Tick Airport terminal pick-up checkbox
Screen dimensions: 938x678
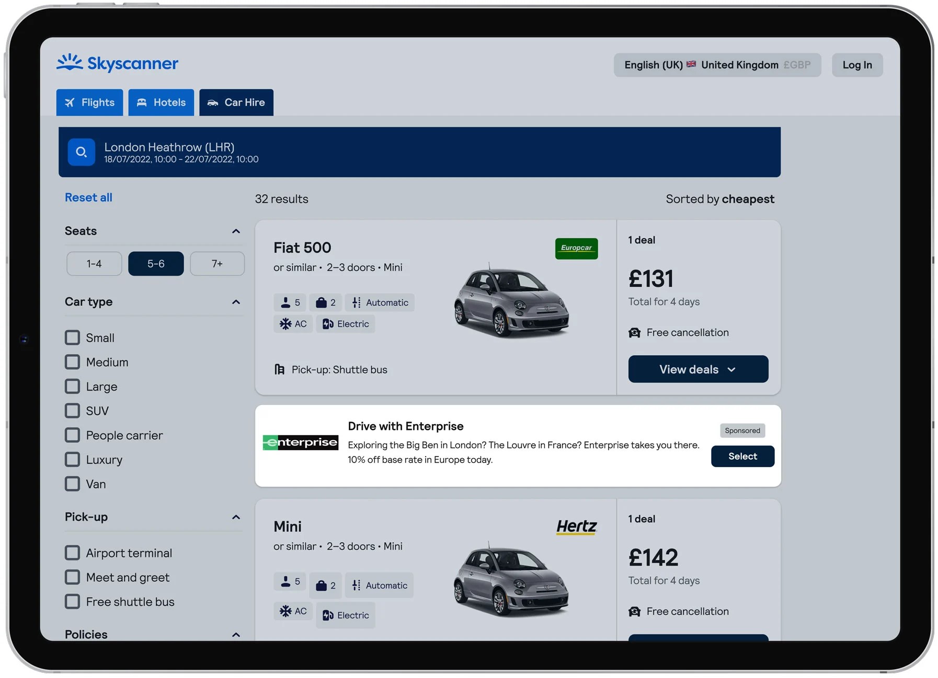click(72, 553)
